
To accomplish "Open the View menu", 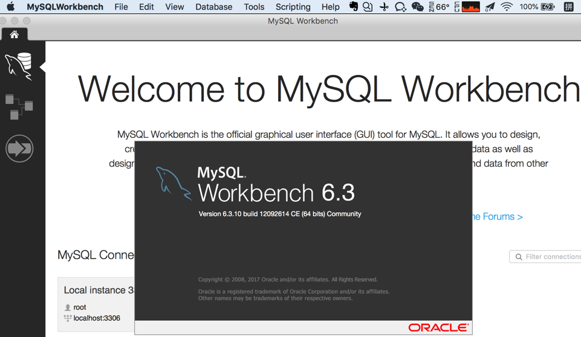I will coord(175,7).
